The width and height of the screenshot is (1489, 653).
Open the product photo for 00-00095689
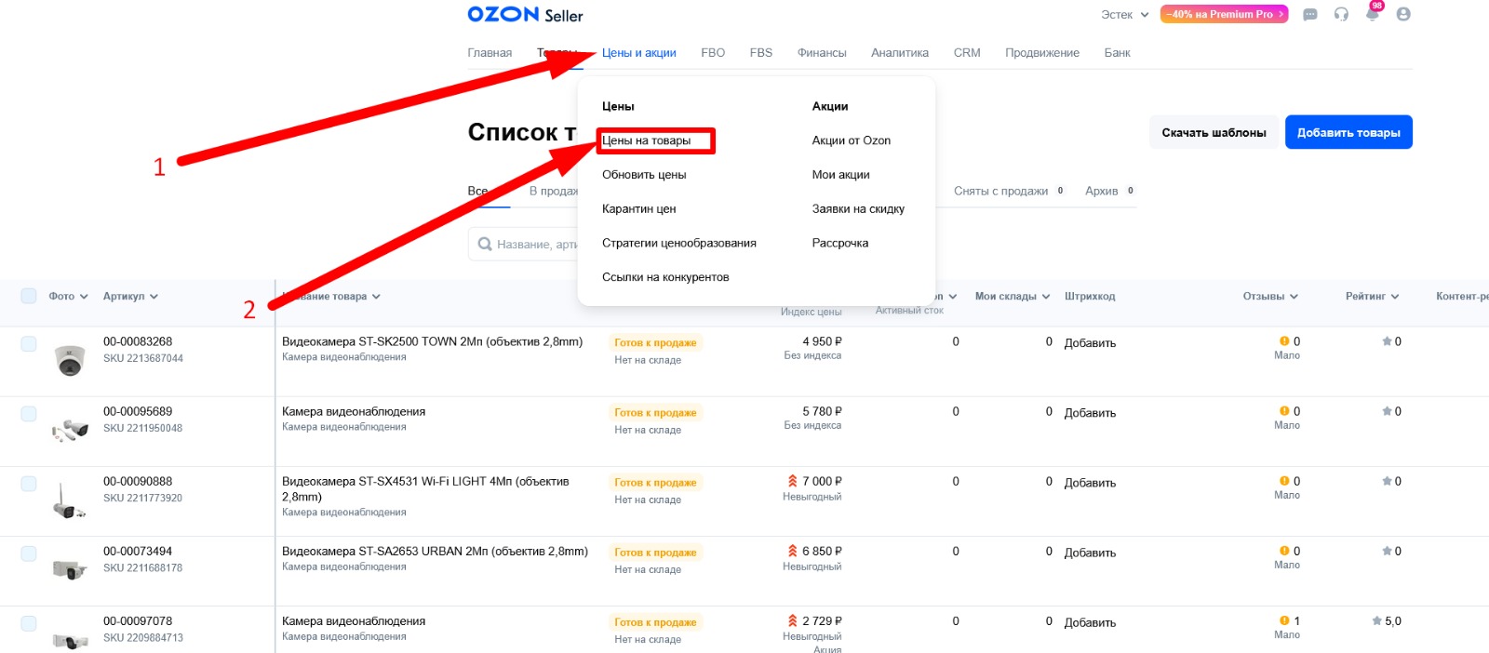[70, 429]
